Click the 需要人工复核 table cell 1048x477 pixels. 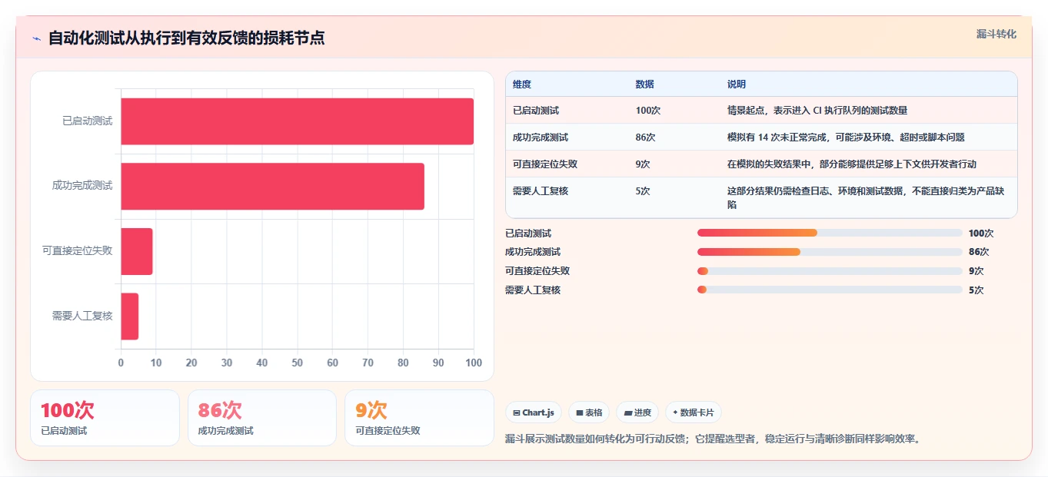tap(541, 190)
